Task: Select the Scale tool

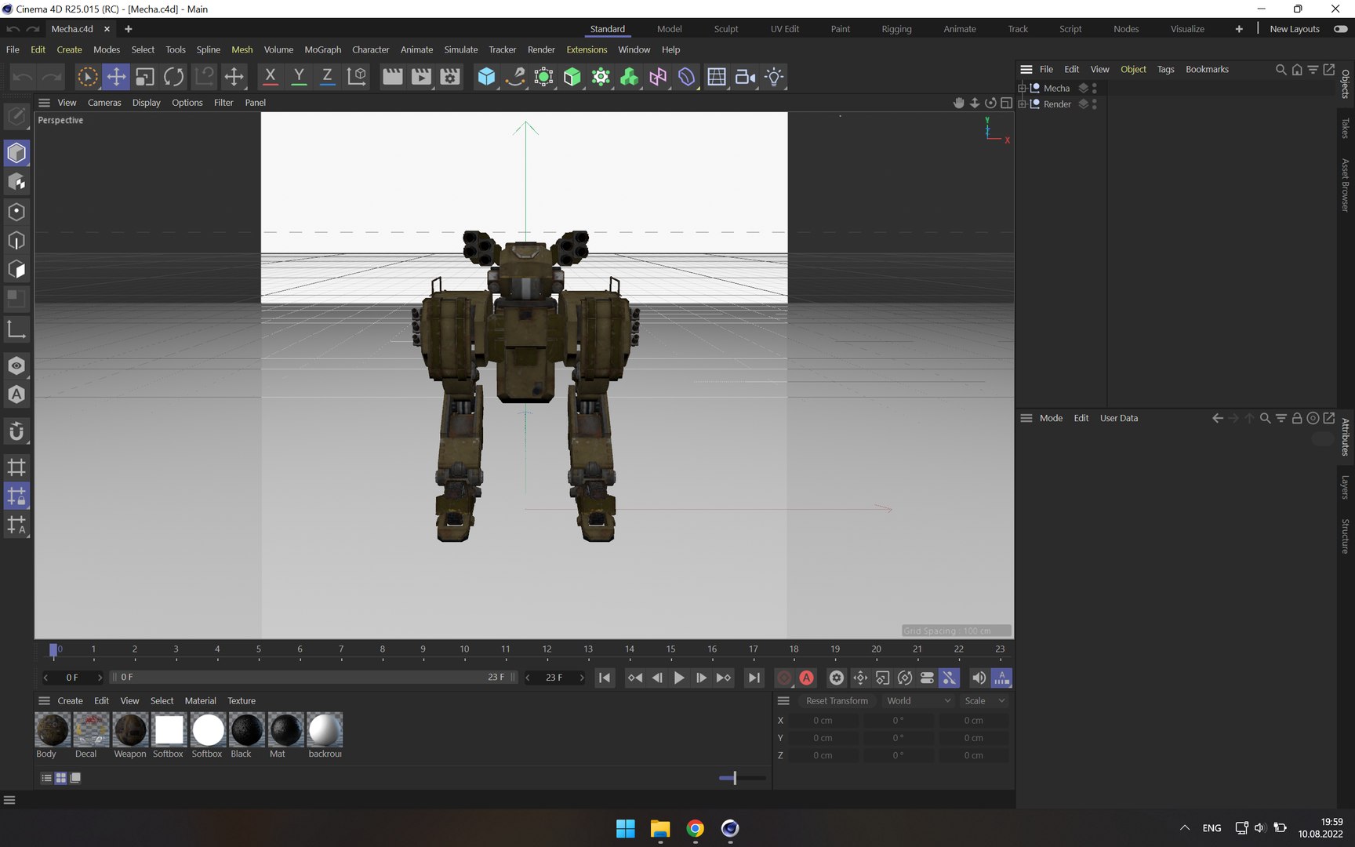Action: click(145, 77)
